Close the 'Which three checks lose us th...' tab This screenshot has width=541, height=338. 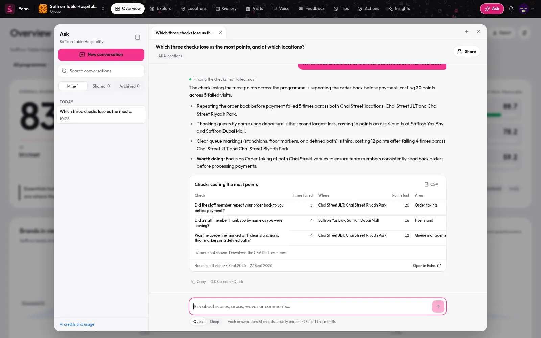[220, 33]
